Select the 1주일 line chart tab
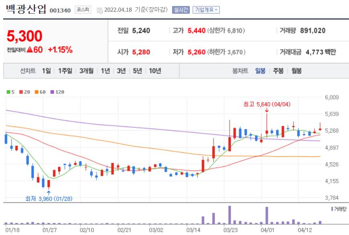 click(65, 71)
